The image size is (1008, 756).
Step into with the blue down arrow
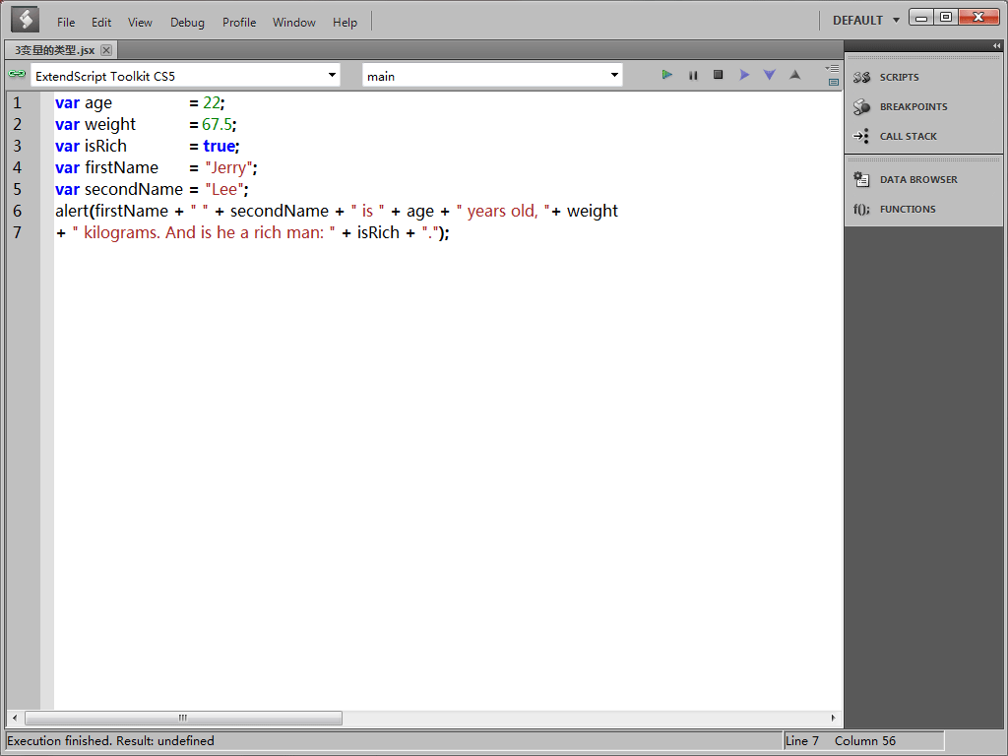(x=770, y=75)
